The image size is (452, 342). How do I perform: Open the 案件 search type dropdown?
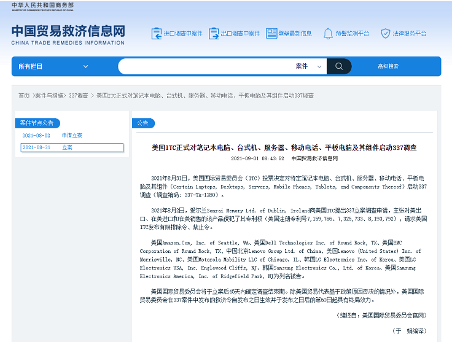tap(308, 66)
